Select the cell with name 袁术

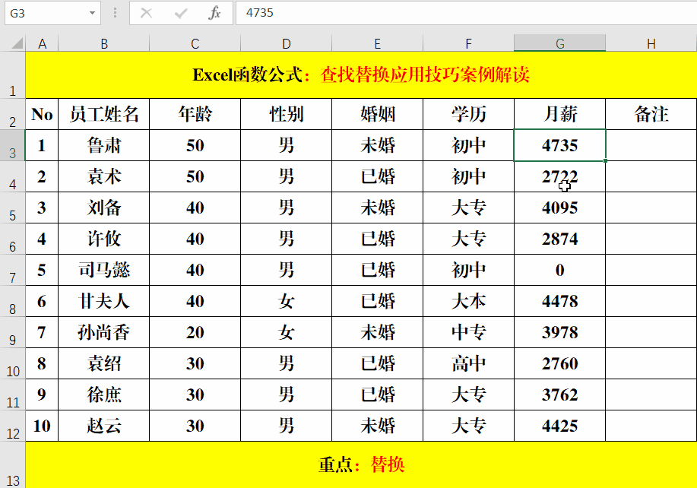104,176
